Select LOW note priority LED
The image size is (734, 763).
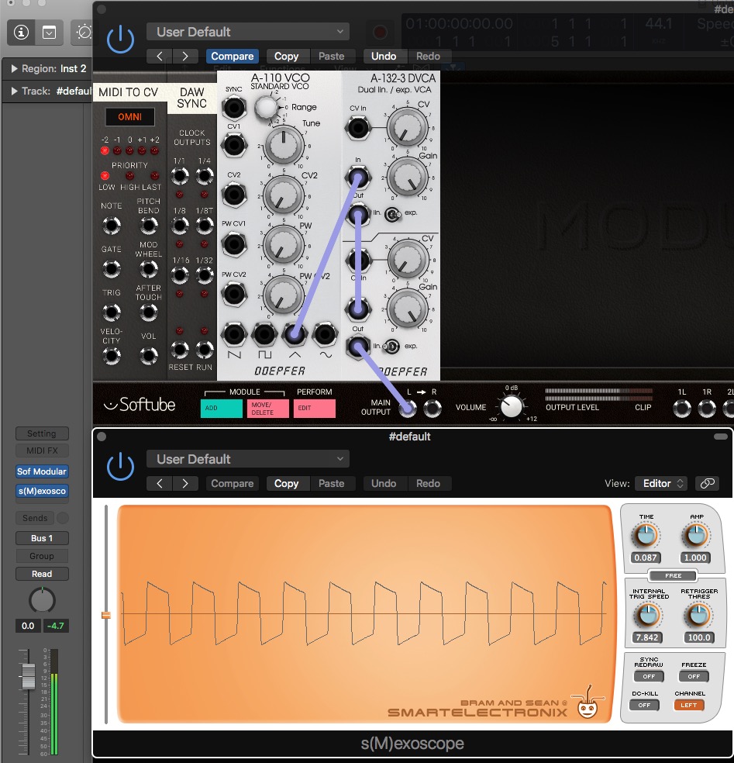(x=105, y=176)
